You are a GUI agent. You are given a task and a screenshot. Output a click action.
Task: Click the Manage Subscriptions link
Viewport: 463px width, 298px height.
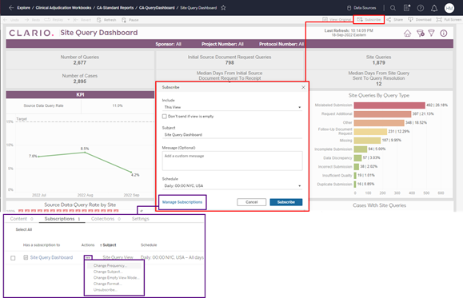pyautogui.click(x=182, y=202)
